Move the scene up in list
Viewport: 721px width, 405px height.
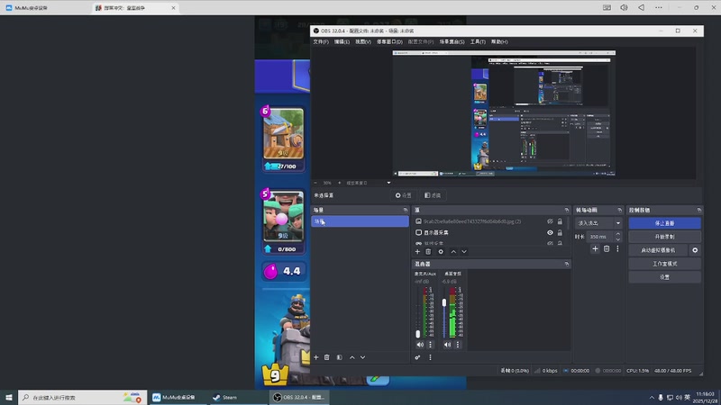click(x=352, y=357)
